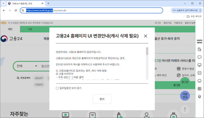Open the Chrome tab search dropdown

[x=3, y=3]
